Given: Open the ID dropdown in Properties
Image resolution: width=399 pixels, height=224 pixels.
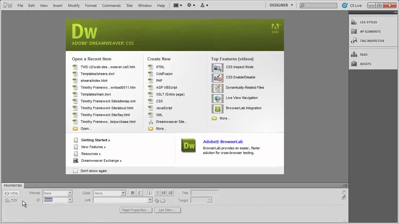Looking at the screenshot, I should [x=70, y=200].
